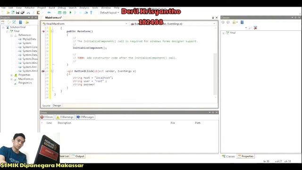Click the Line column header in Errors list

[x=49, y=123]
